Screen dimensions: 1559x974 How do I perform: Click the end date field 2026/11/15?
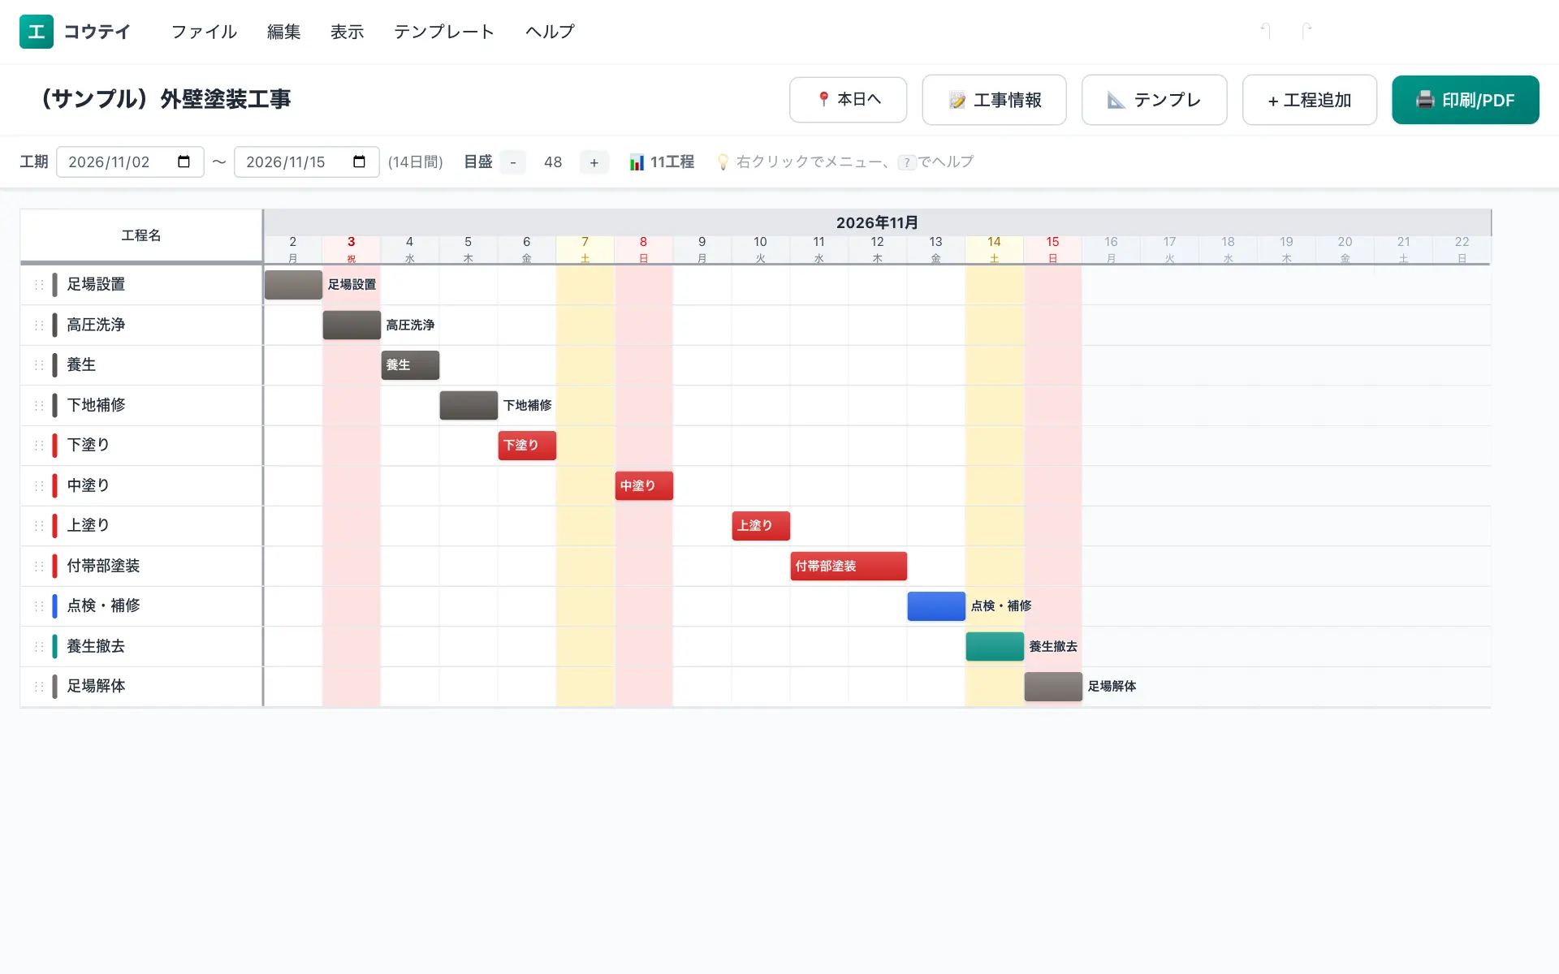click(307, 162)
